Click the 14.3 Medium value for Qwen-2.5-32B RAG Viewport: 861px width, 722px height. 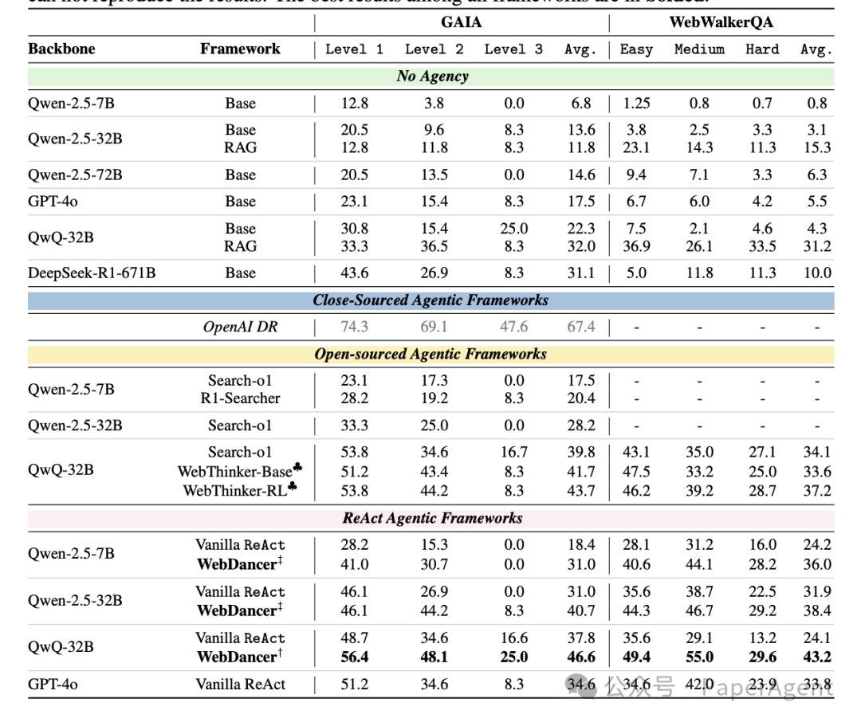click(x=700, y=147)
